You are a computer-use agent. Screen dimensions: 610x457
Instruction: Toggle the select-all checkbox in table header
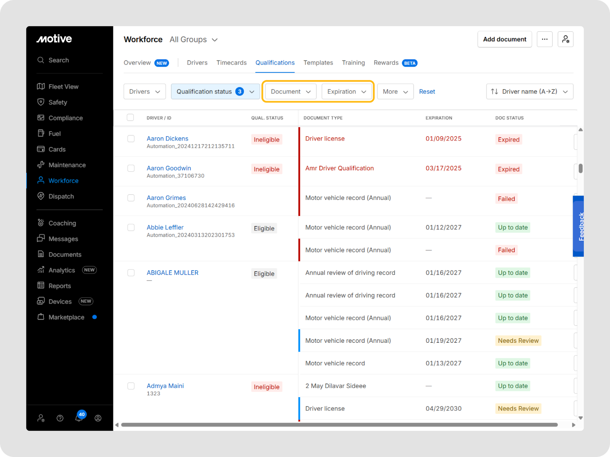click(130, 117)
